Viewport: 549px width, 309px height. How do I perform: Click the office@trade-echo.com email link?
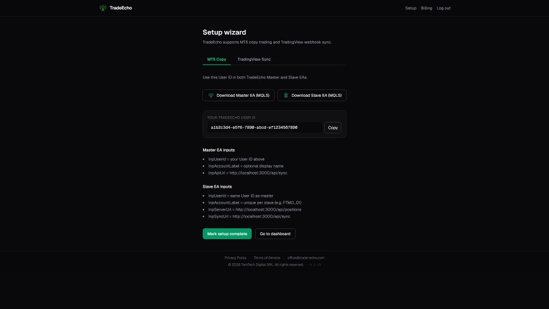point(305,258)
